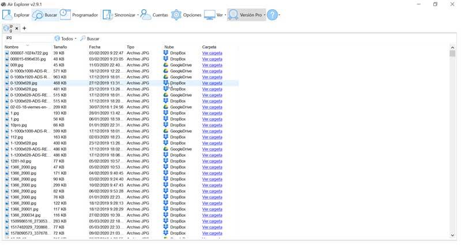Select file 009.jpg

(17, 65)
